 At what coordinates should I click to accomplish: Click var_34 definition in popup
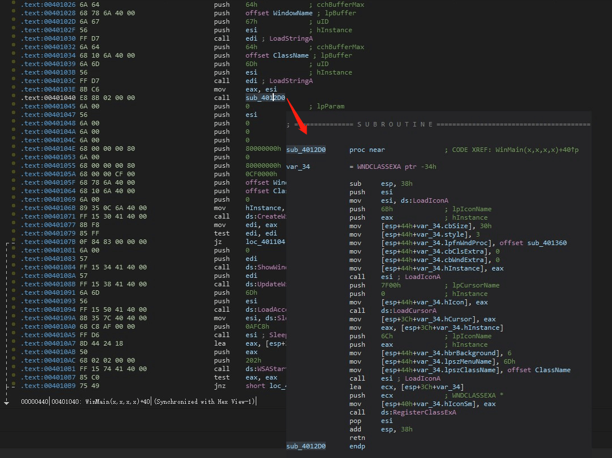coord(298,167)
